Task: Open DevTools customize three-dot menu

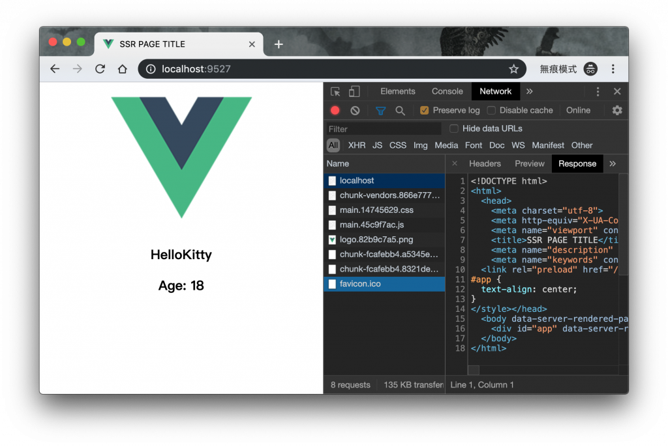Action: (598, 91)
